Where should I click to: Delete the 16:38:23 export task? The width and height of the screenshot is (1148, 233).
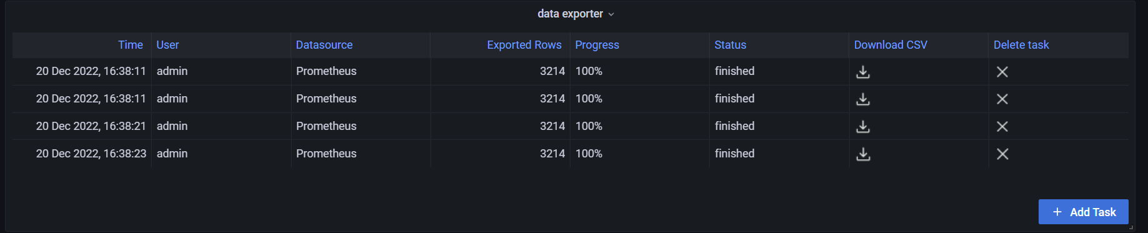click(x=1002, y=154)
